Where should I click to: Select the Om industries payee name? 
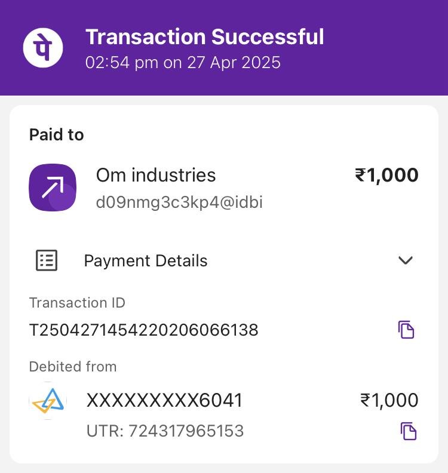(x=156, y=175)
